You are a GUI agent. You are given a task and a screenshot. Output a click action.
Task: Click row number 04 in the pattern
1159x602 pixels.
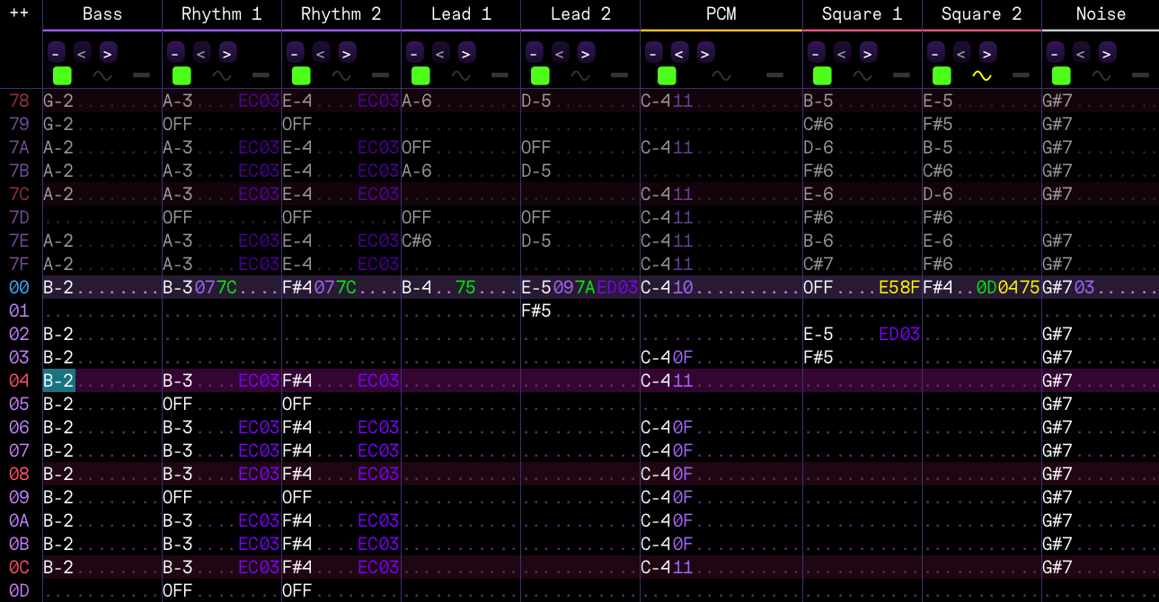click(20, 380)
